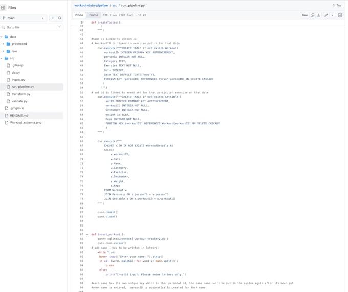Click folder icon beside processed
Viewport: 348px width, 292px height.
click(8, 44)
